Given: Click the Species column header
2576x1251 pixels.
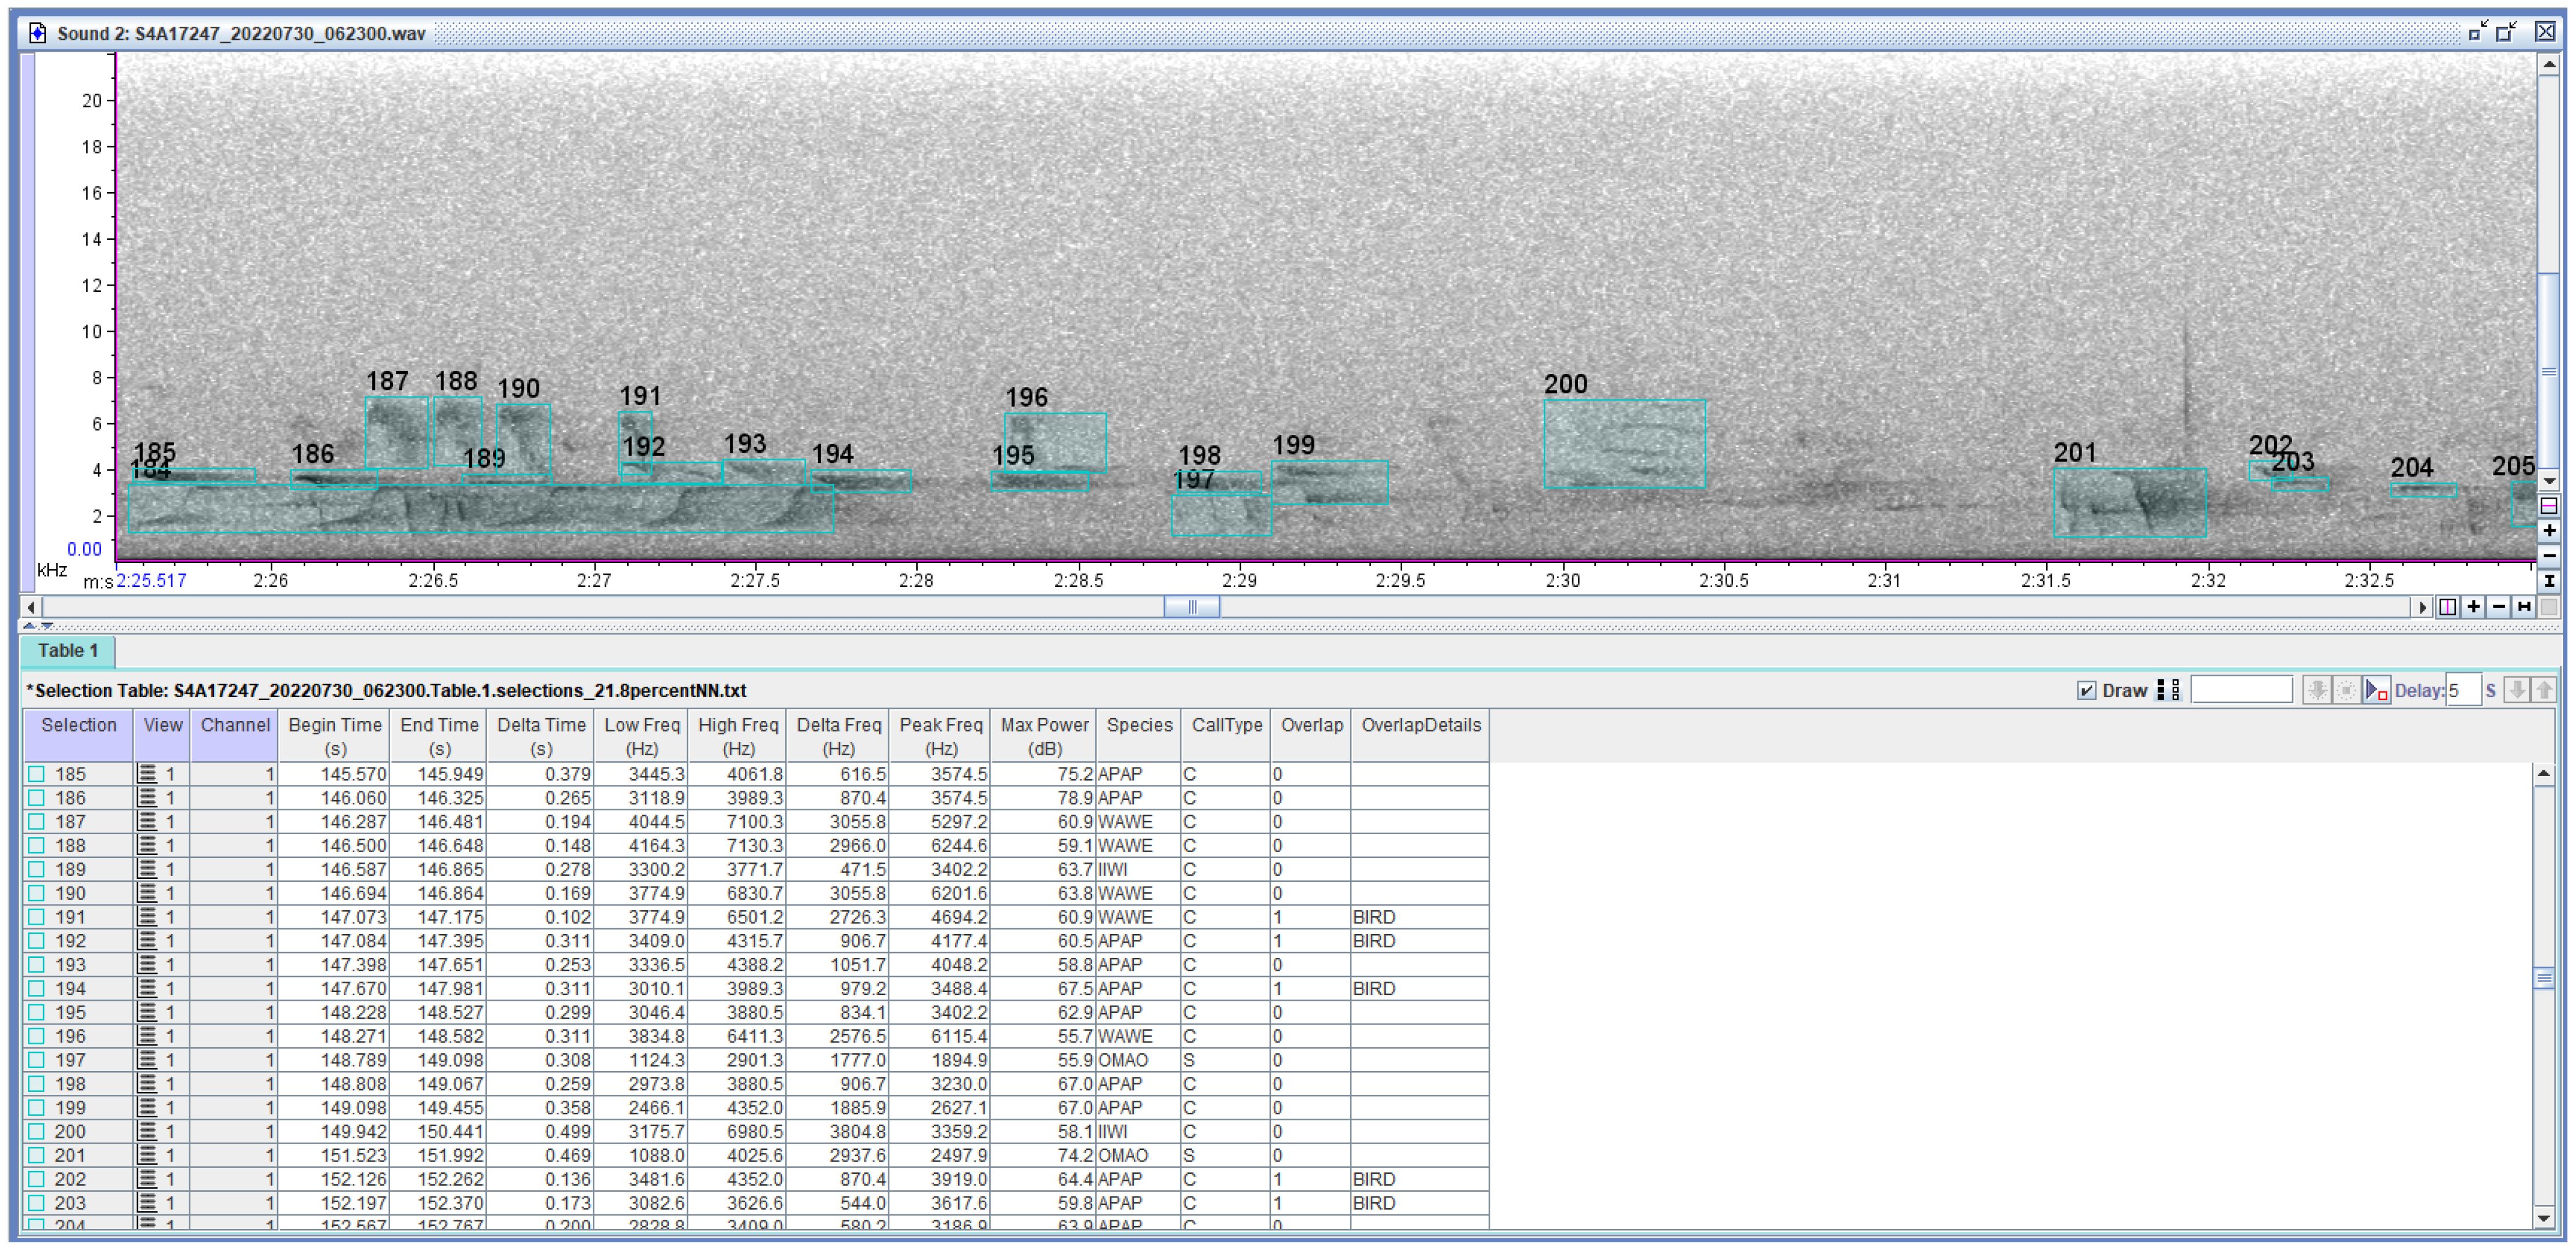Looking at the screenshot, I should coord(1139,736).
